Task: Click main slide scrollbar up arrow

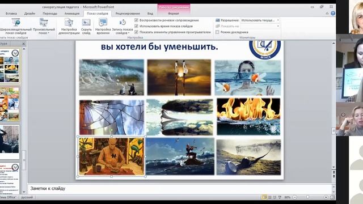Action: point(334,43)
